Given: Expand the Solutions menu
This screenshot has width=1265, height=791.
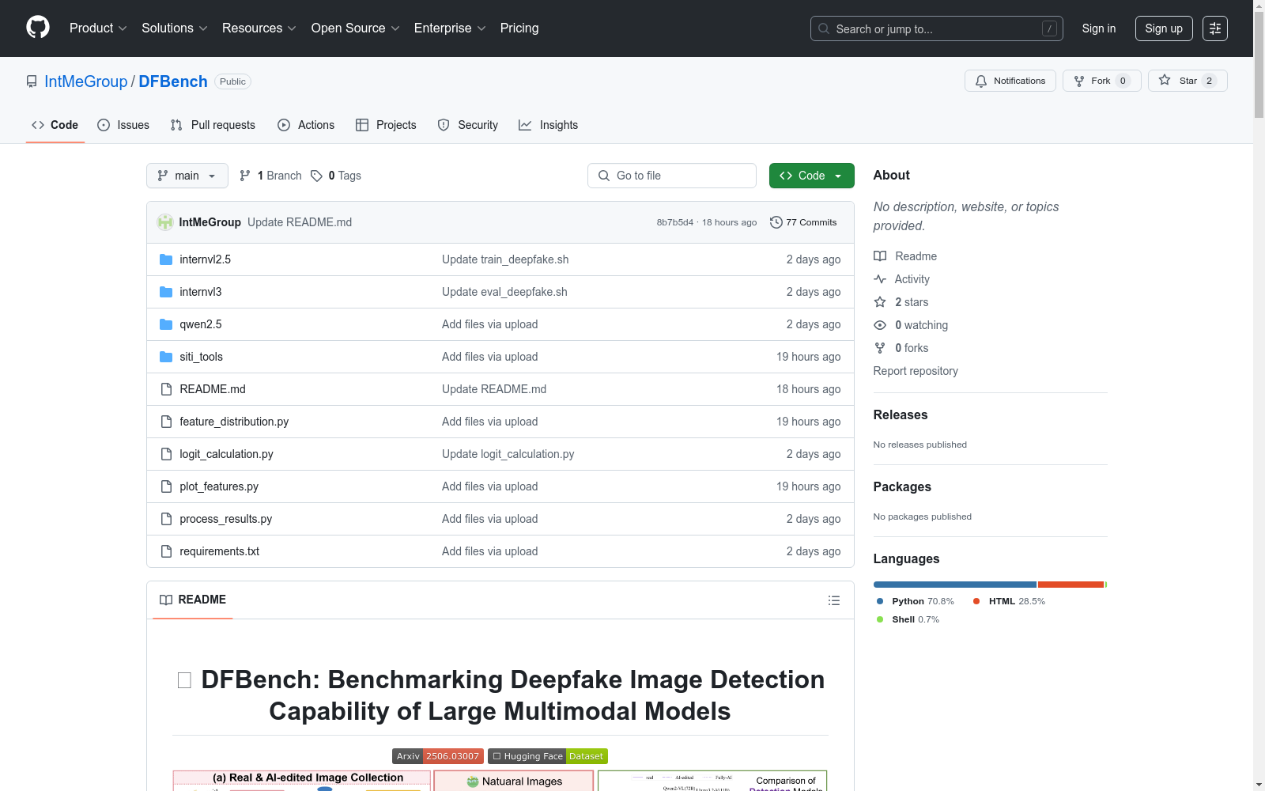Looking at the screenshot, I should 175,28.
